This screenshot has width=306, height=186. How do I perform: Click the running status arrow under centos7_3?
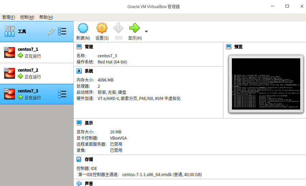coord(20,97)
